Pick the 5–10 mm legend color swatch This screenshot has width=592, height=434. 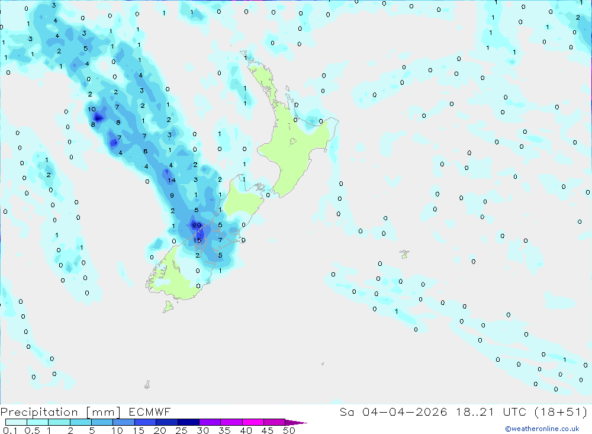tap(102, 422)
